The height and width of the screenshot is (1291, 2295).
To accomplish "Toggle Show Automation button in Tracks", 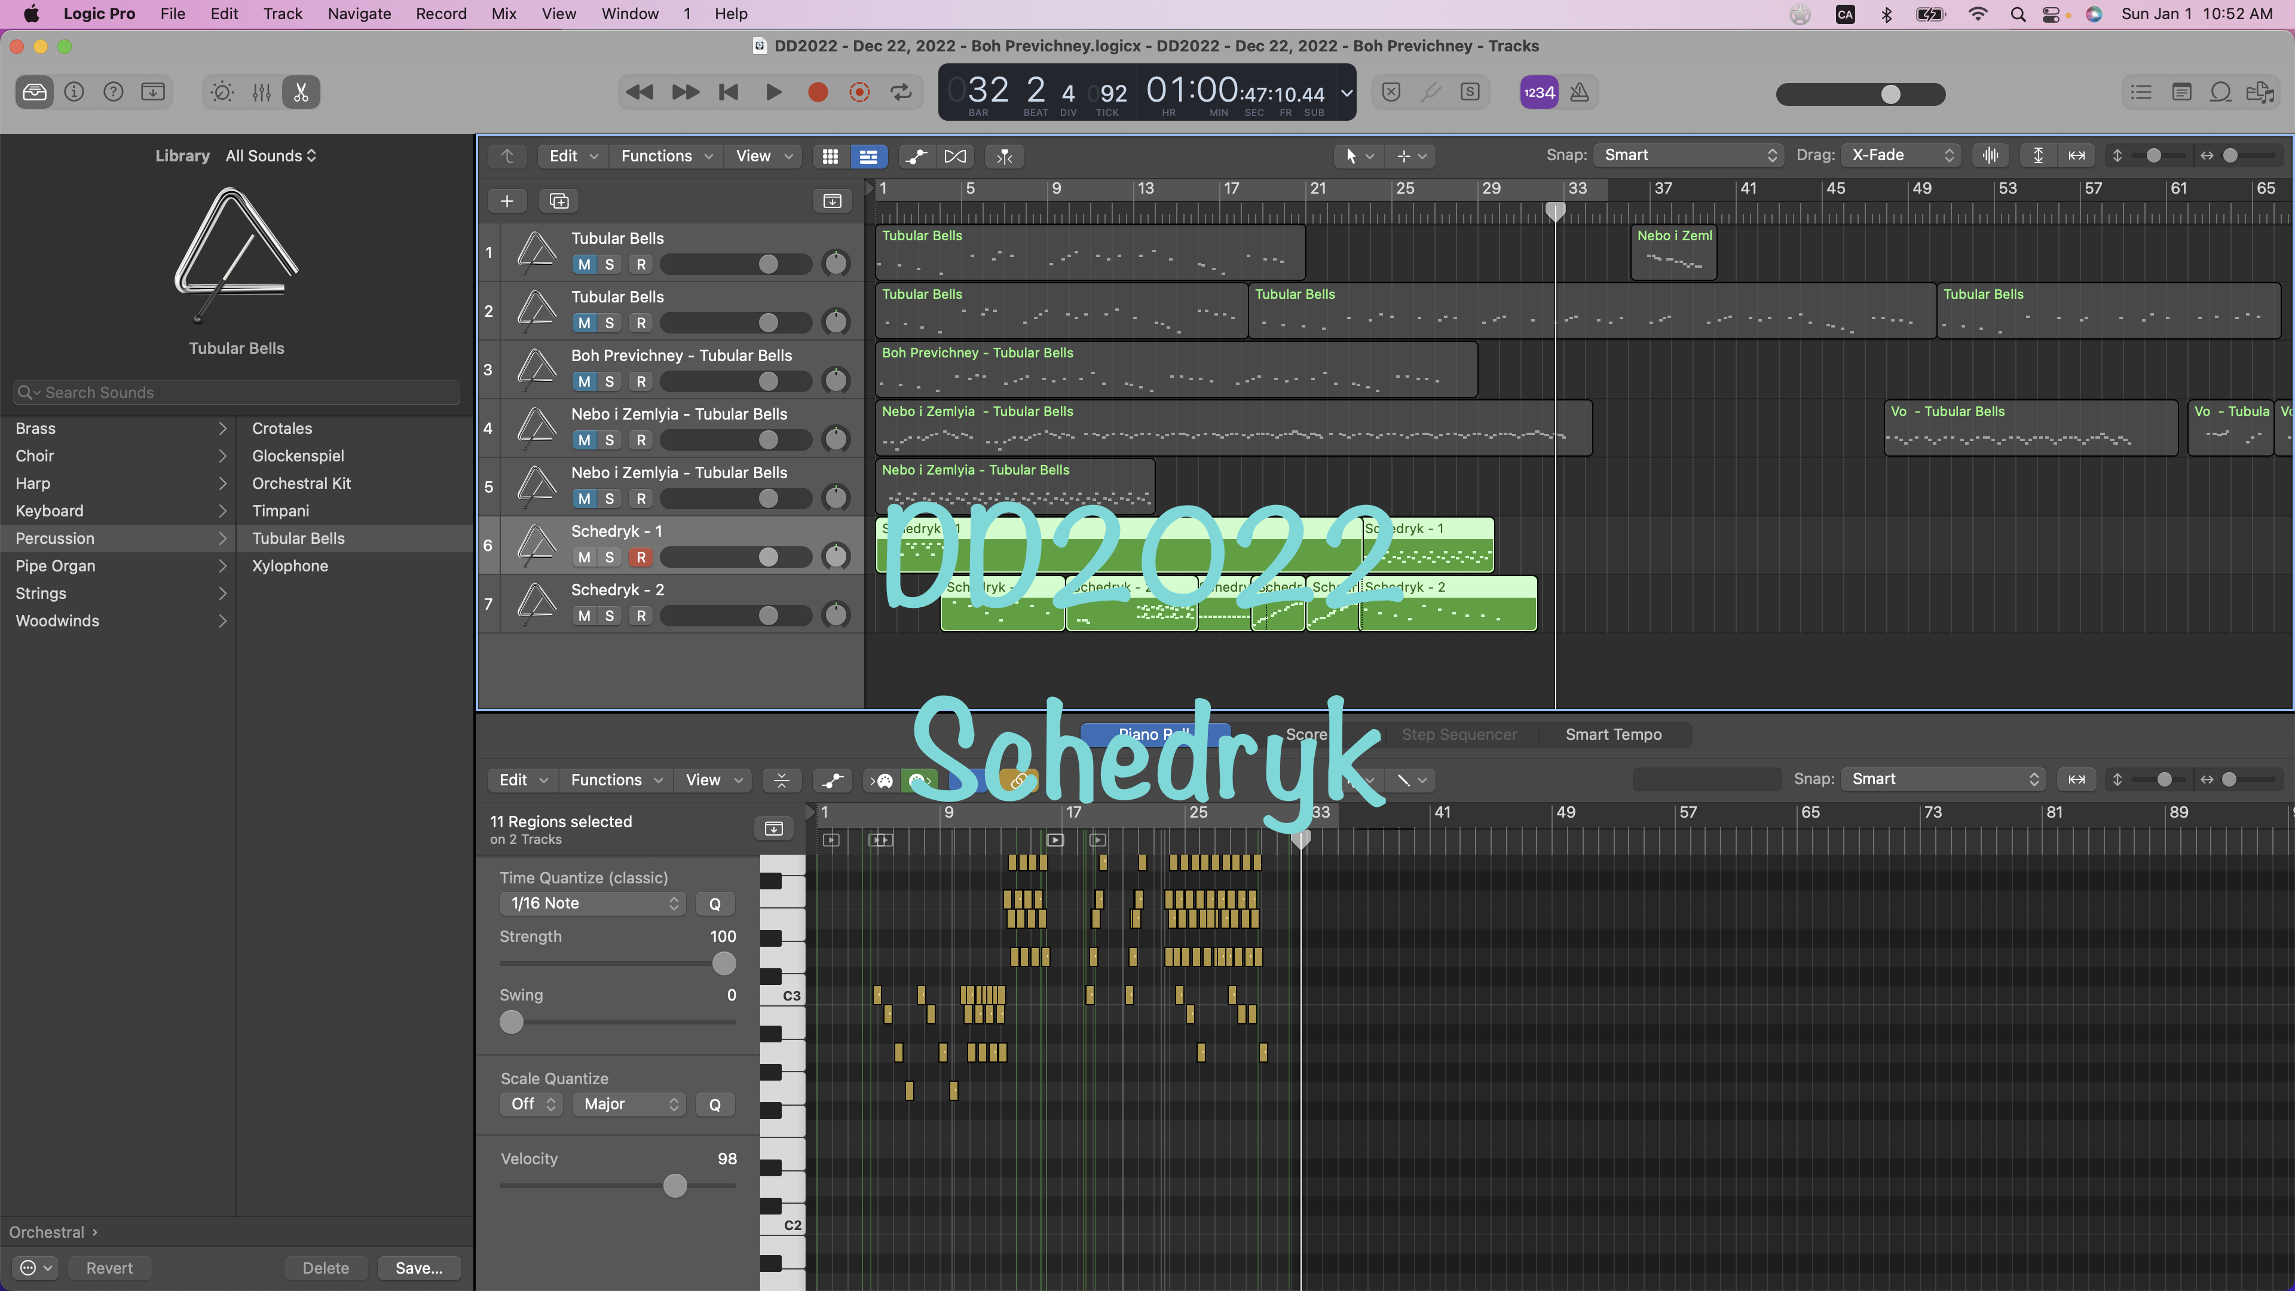I will [916, 156].
